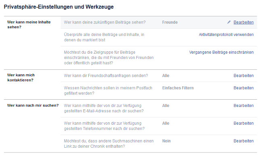Click 'Alle' in the Freundschaftsanfragen row
Image resolution: width=262 pixels, height=163 pixels.
166,75
